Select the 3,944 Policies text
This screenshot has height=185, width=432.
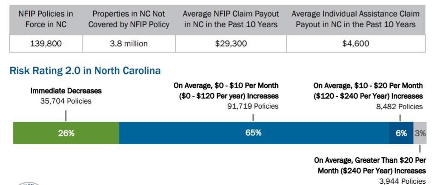click(402, 181)
